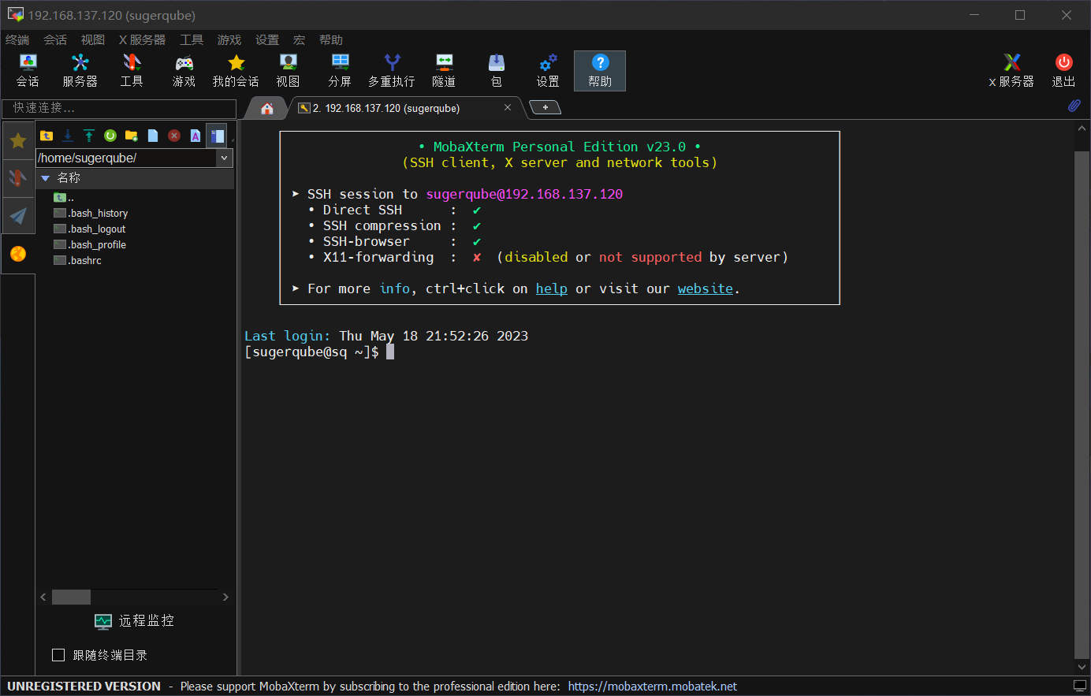Click the X 服务器 toolbar icon at right

pos(1011,71)
